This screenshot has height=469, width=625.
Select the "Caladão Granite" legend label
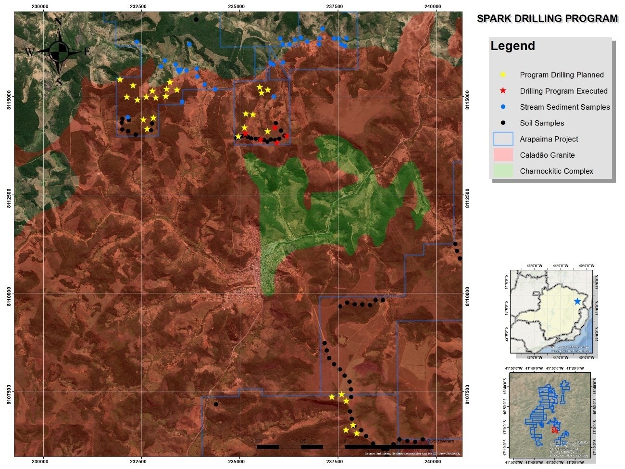click(x=547, y=155)
